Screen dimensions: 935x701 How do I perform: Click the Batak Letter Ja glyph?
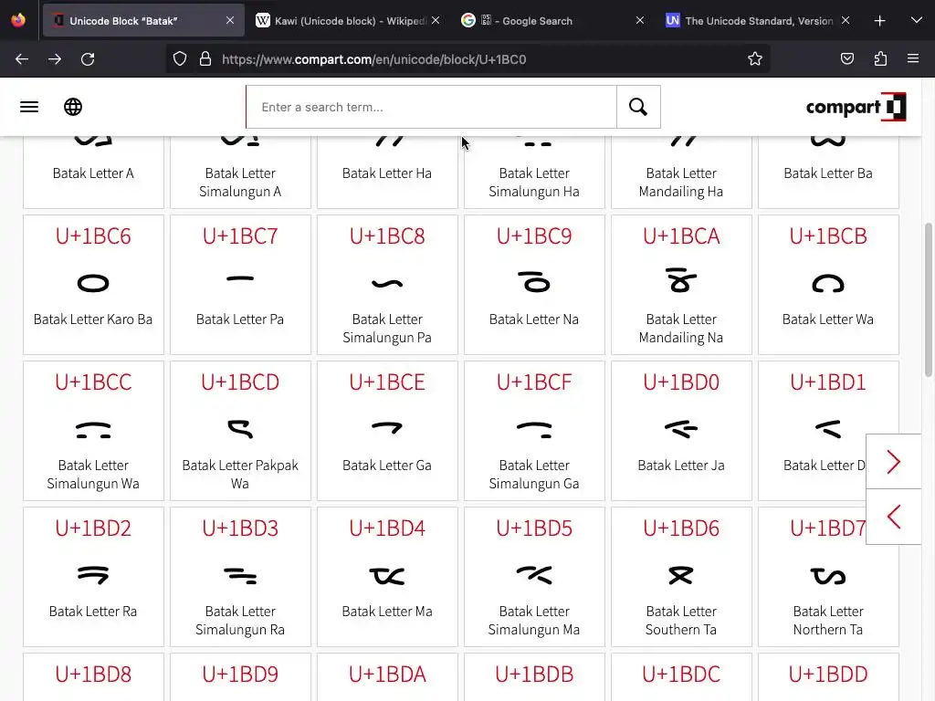click(681, 429)
